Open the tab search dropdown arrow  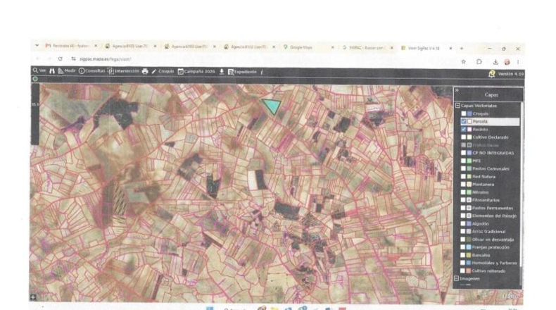(37, 46)
